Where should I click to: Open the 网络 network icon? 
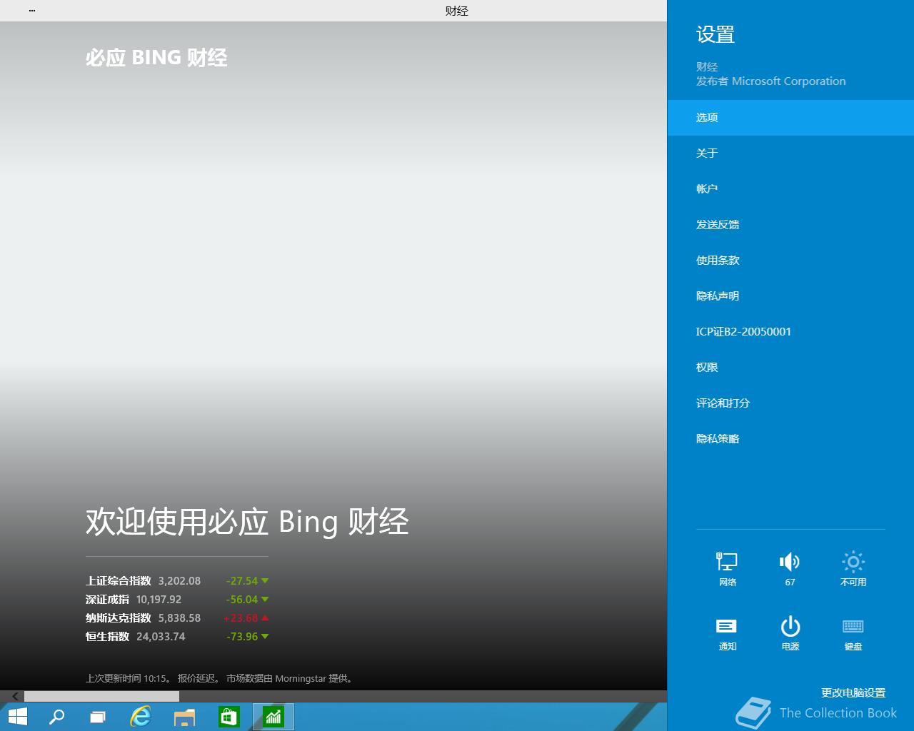pyautogui.click(x=727, y=569)
